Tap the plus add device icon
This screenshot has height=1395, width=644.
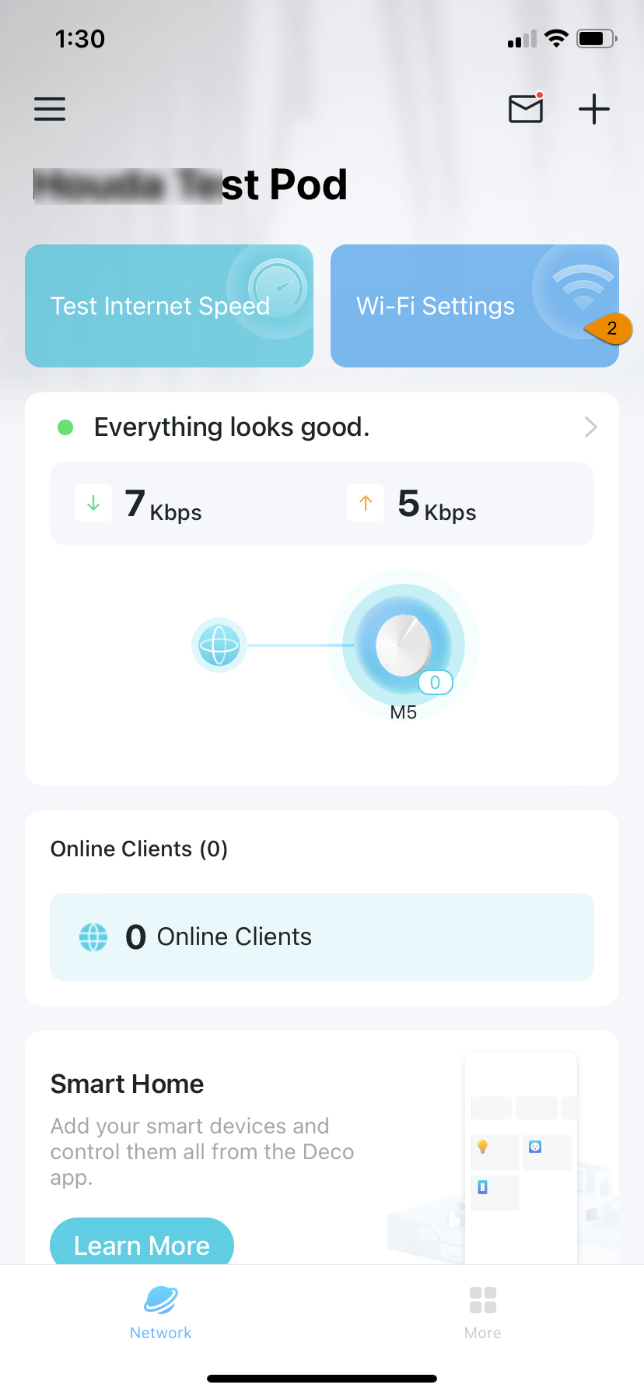594,109
